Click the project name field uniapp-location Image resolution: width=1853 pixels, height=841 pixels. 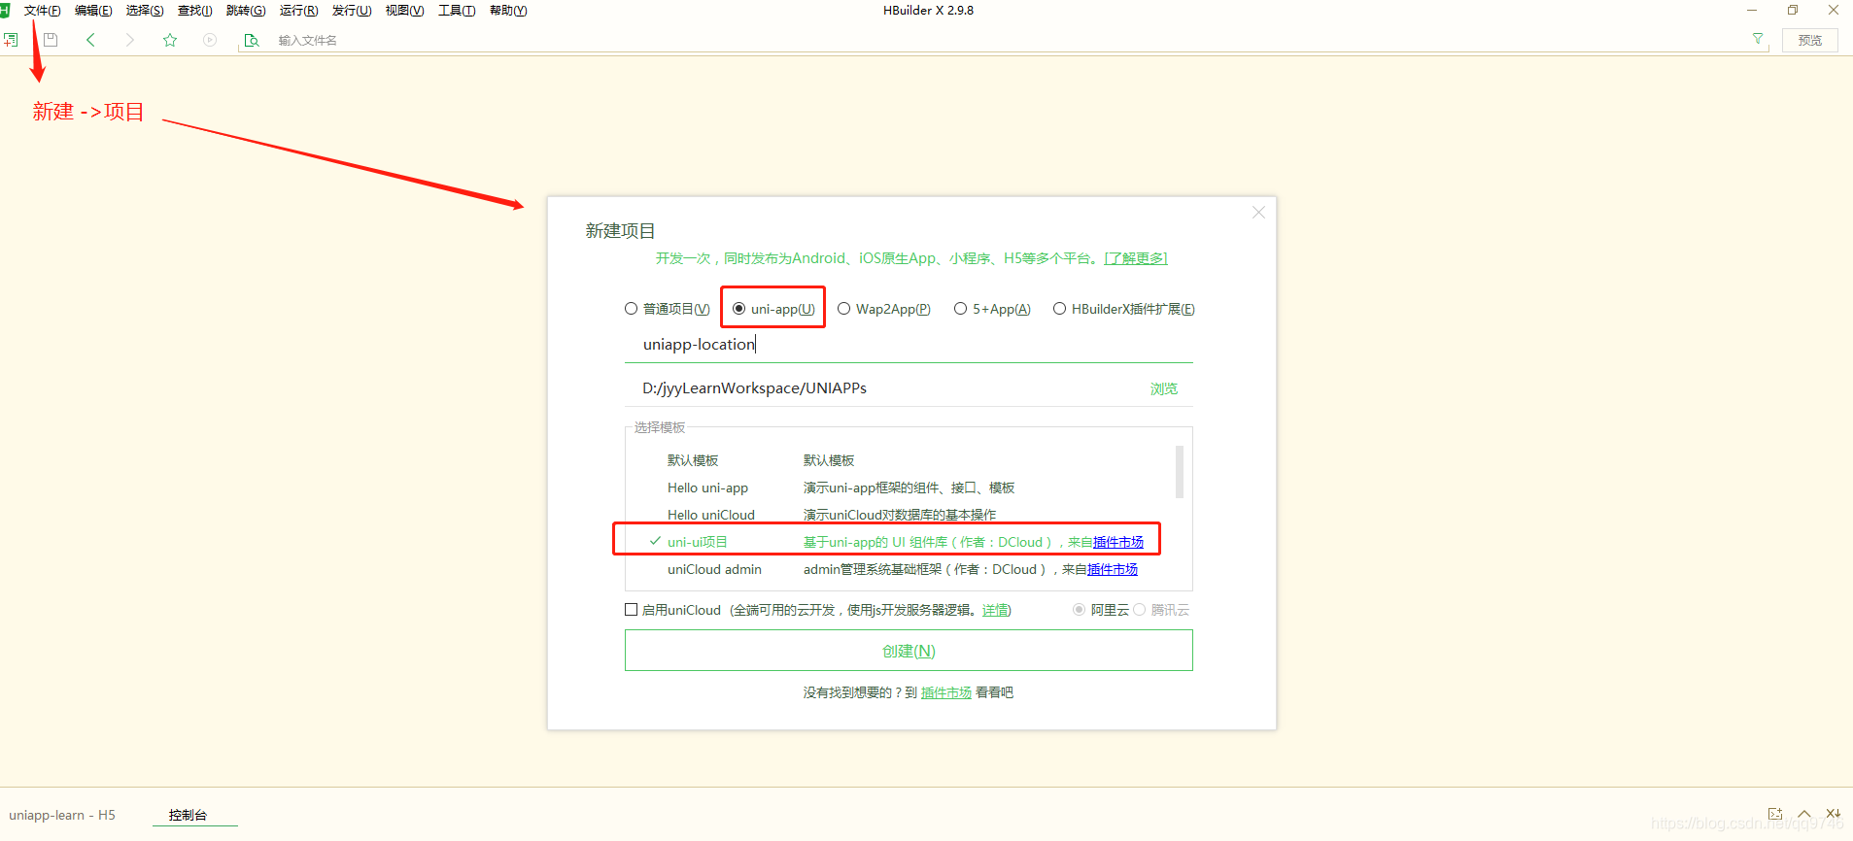909,345
